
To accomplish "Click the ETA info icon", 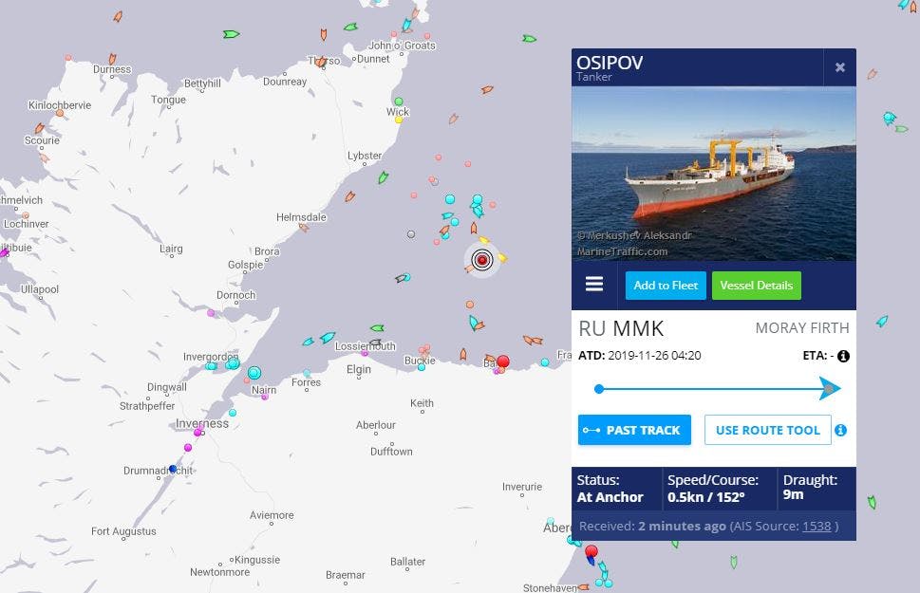I will tap(844, 356).
